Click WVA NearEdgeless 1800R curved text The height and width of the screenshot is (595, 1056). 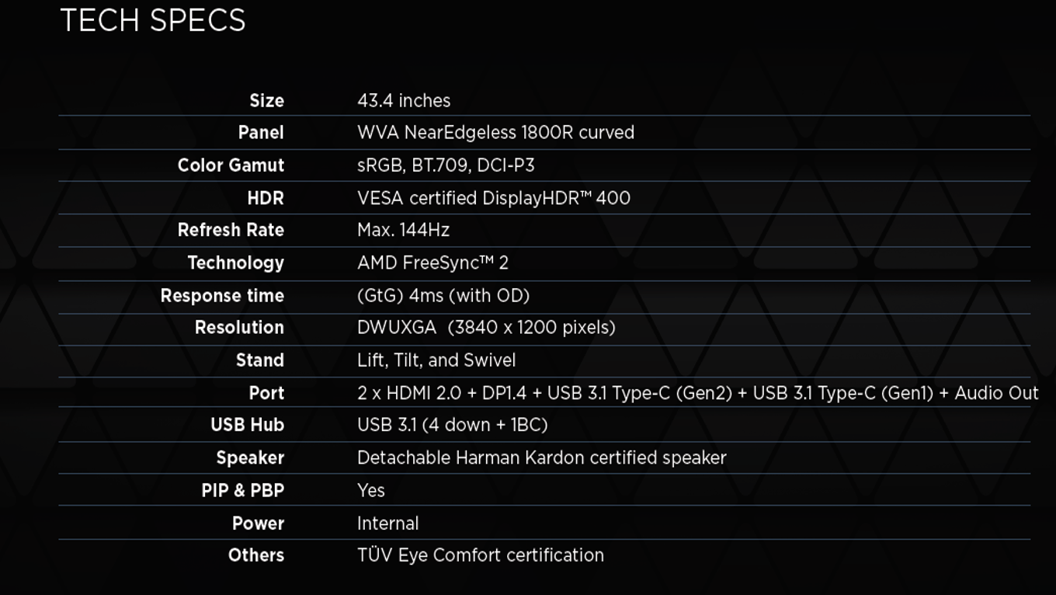click(x=495, y=133)
